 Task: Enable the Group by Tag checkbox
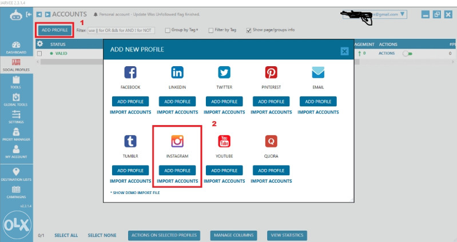click(168, 30)
